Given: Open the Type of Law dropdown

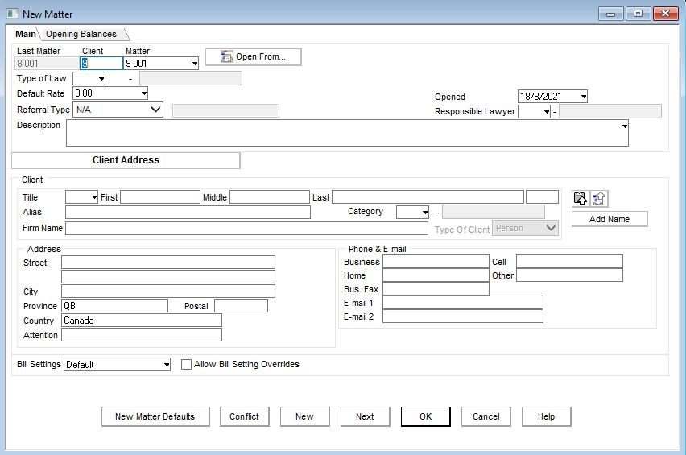Looking at the screenshot, I should tap(101, 79).
